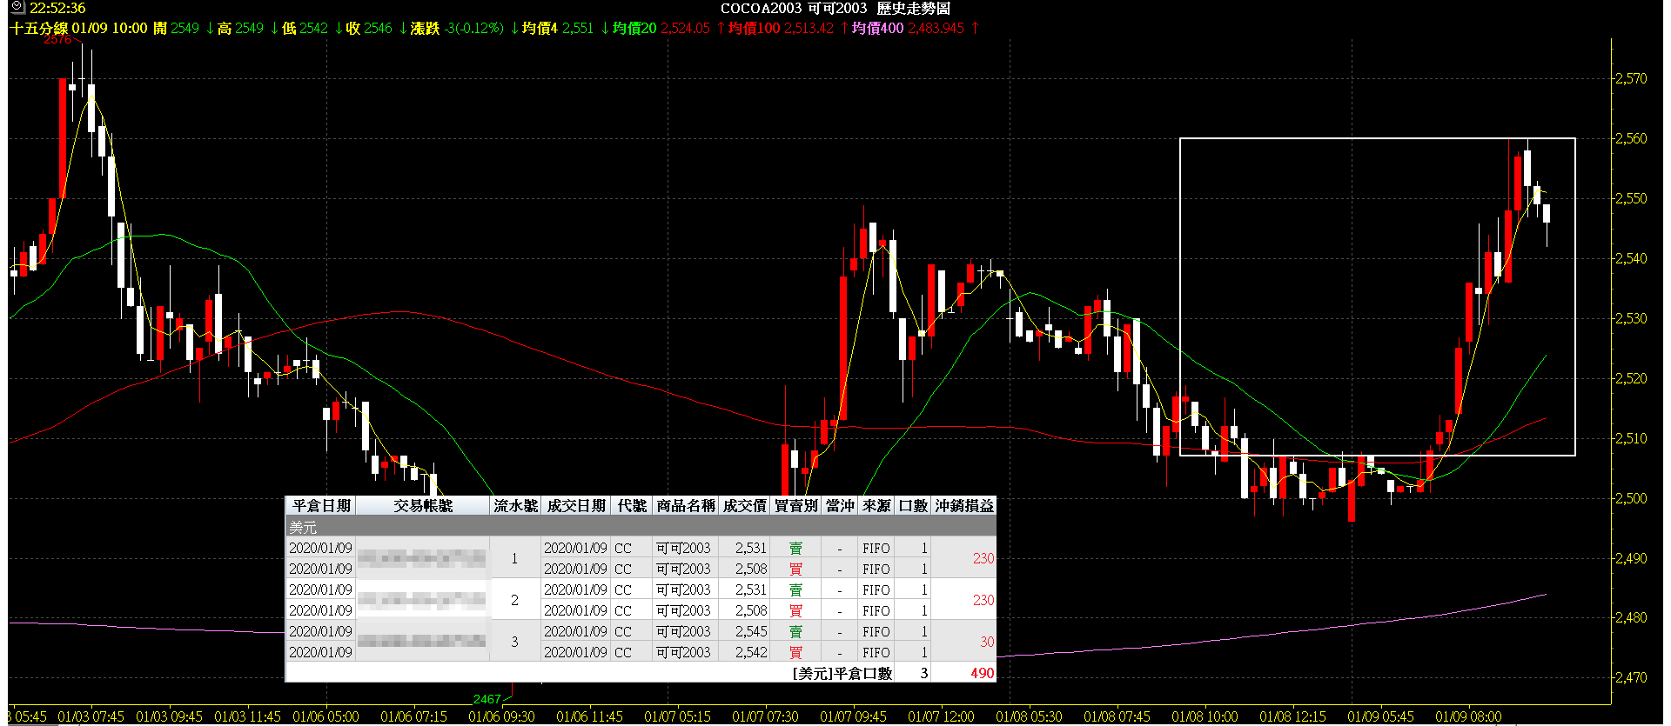Click the 01/06 05:00 time axis label
Screen dimensions: 1671x726
coord(325,716)
